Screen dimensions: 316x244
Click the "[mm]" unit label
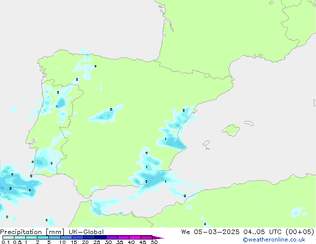[55, 232]
